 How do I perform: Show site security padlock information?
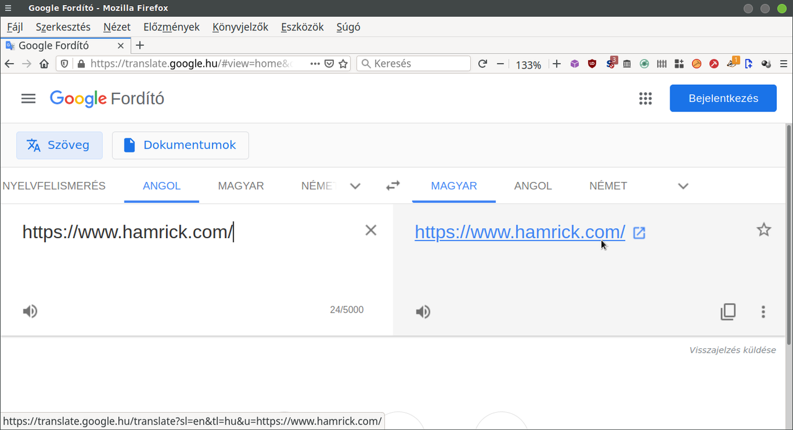coord(80,64)
